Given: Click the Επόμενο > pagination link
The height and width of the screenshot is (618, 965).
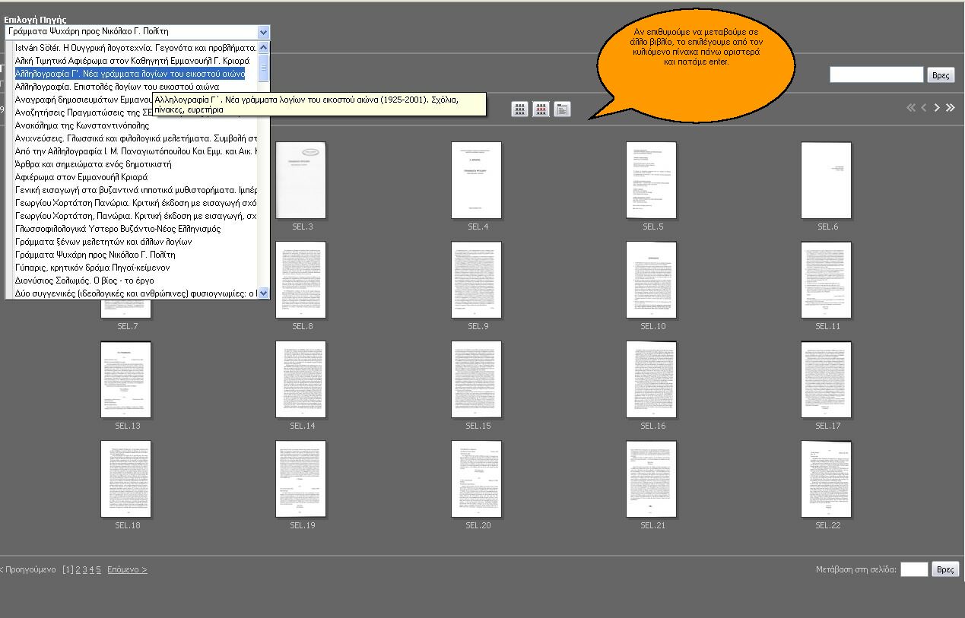Looking at the screenshot, I should coord(127,569).
